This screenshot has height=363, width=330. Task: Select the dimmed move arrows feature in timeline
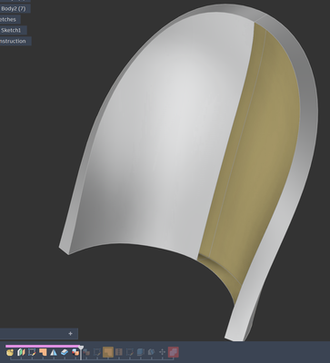tap(162, 352)
